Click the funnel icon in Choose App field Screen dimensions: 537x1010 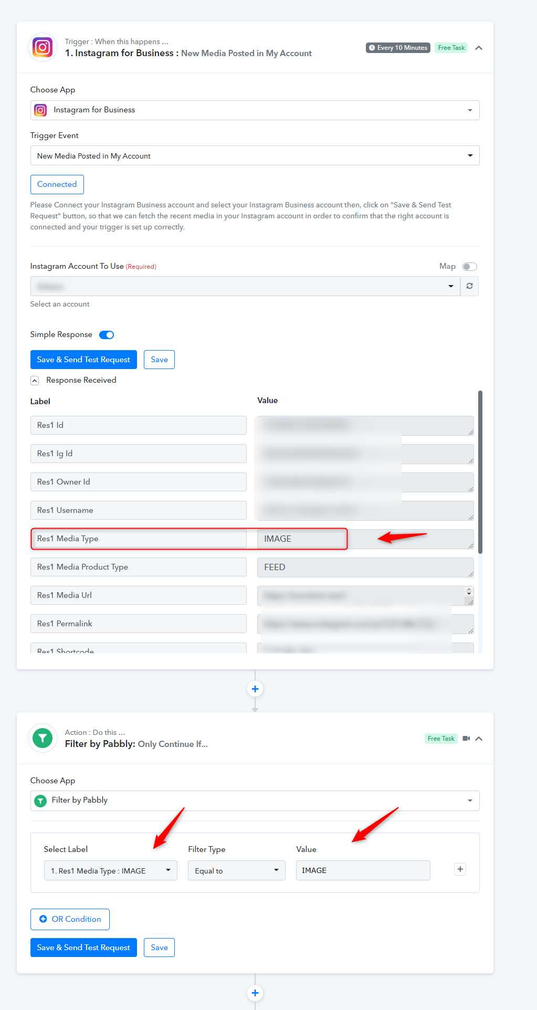pyautogui.click(x=40, y=801)
